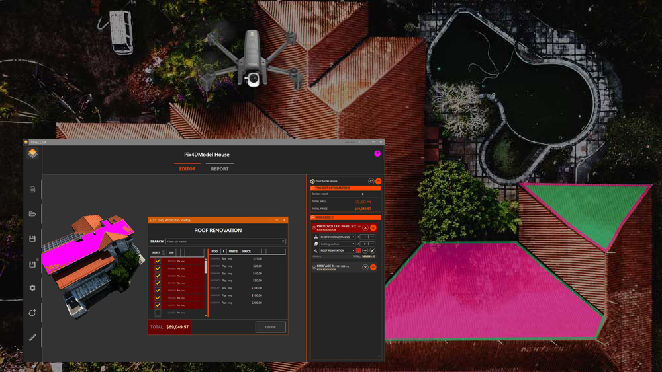Check the unchecked eighth row checkbox
The image size is (662, 372).
[158, 313]
